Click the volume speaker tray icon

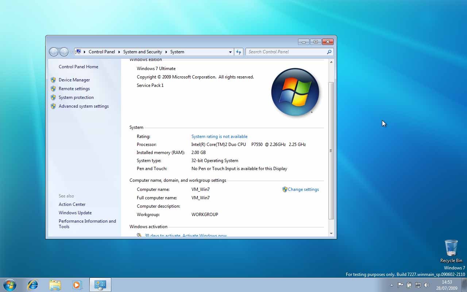pyautogui.click(x=427, y=285)
